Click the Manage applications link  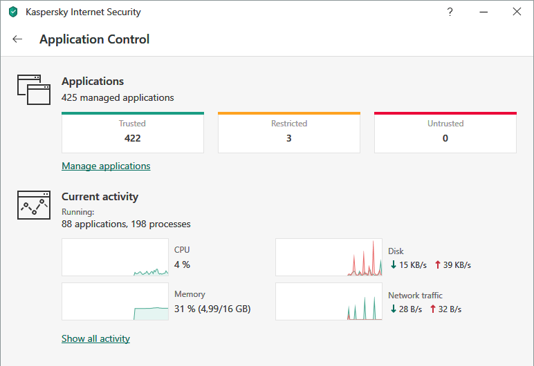coord(106,166)
